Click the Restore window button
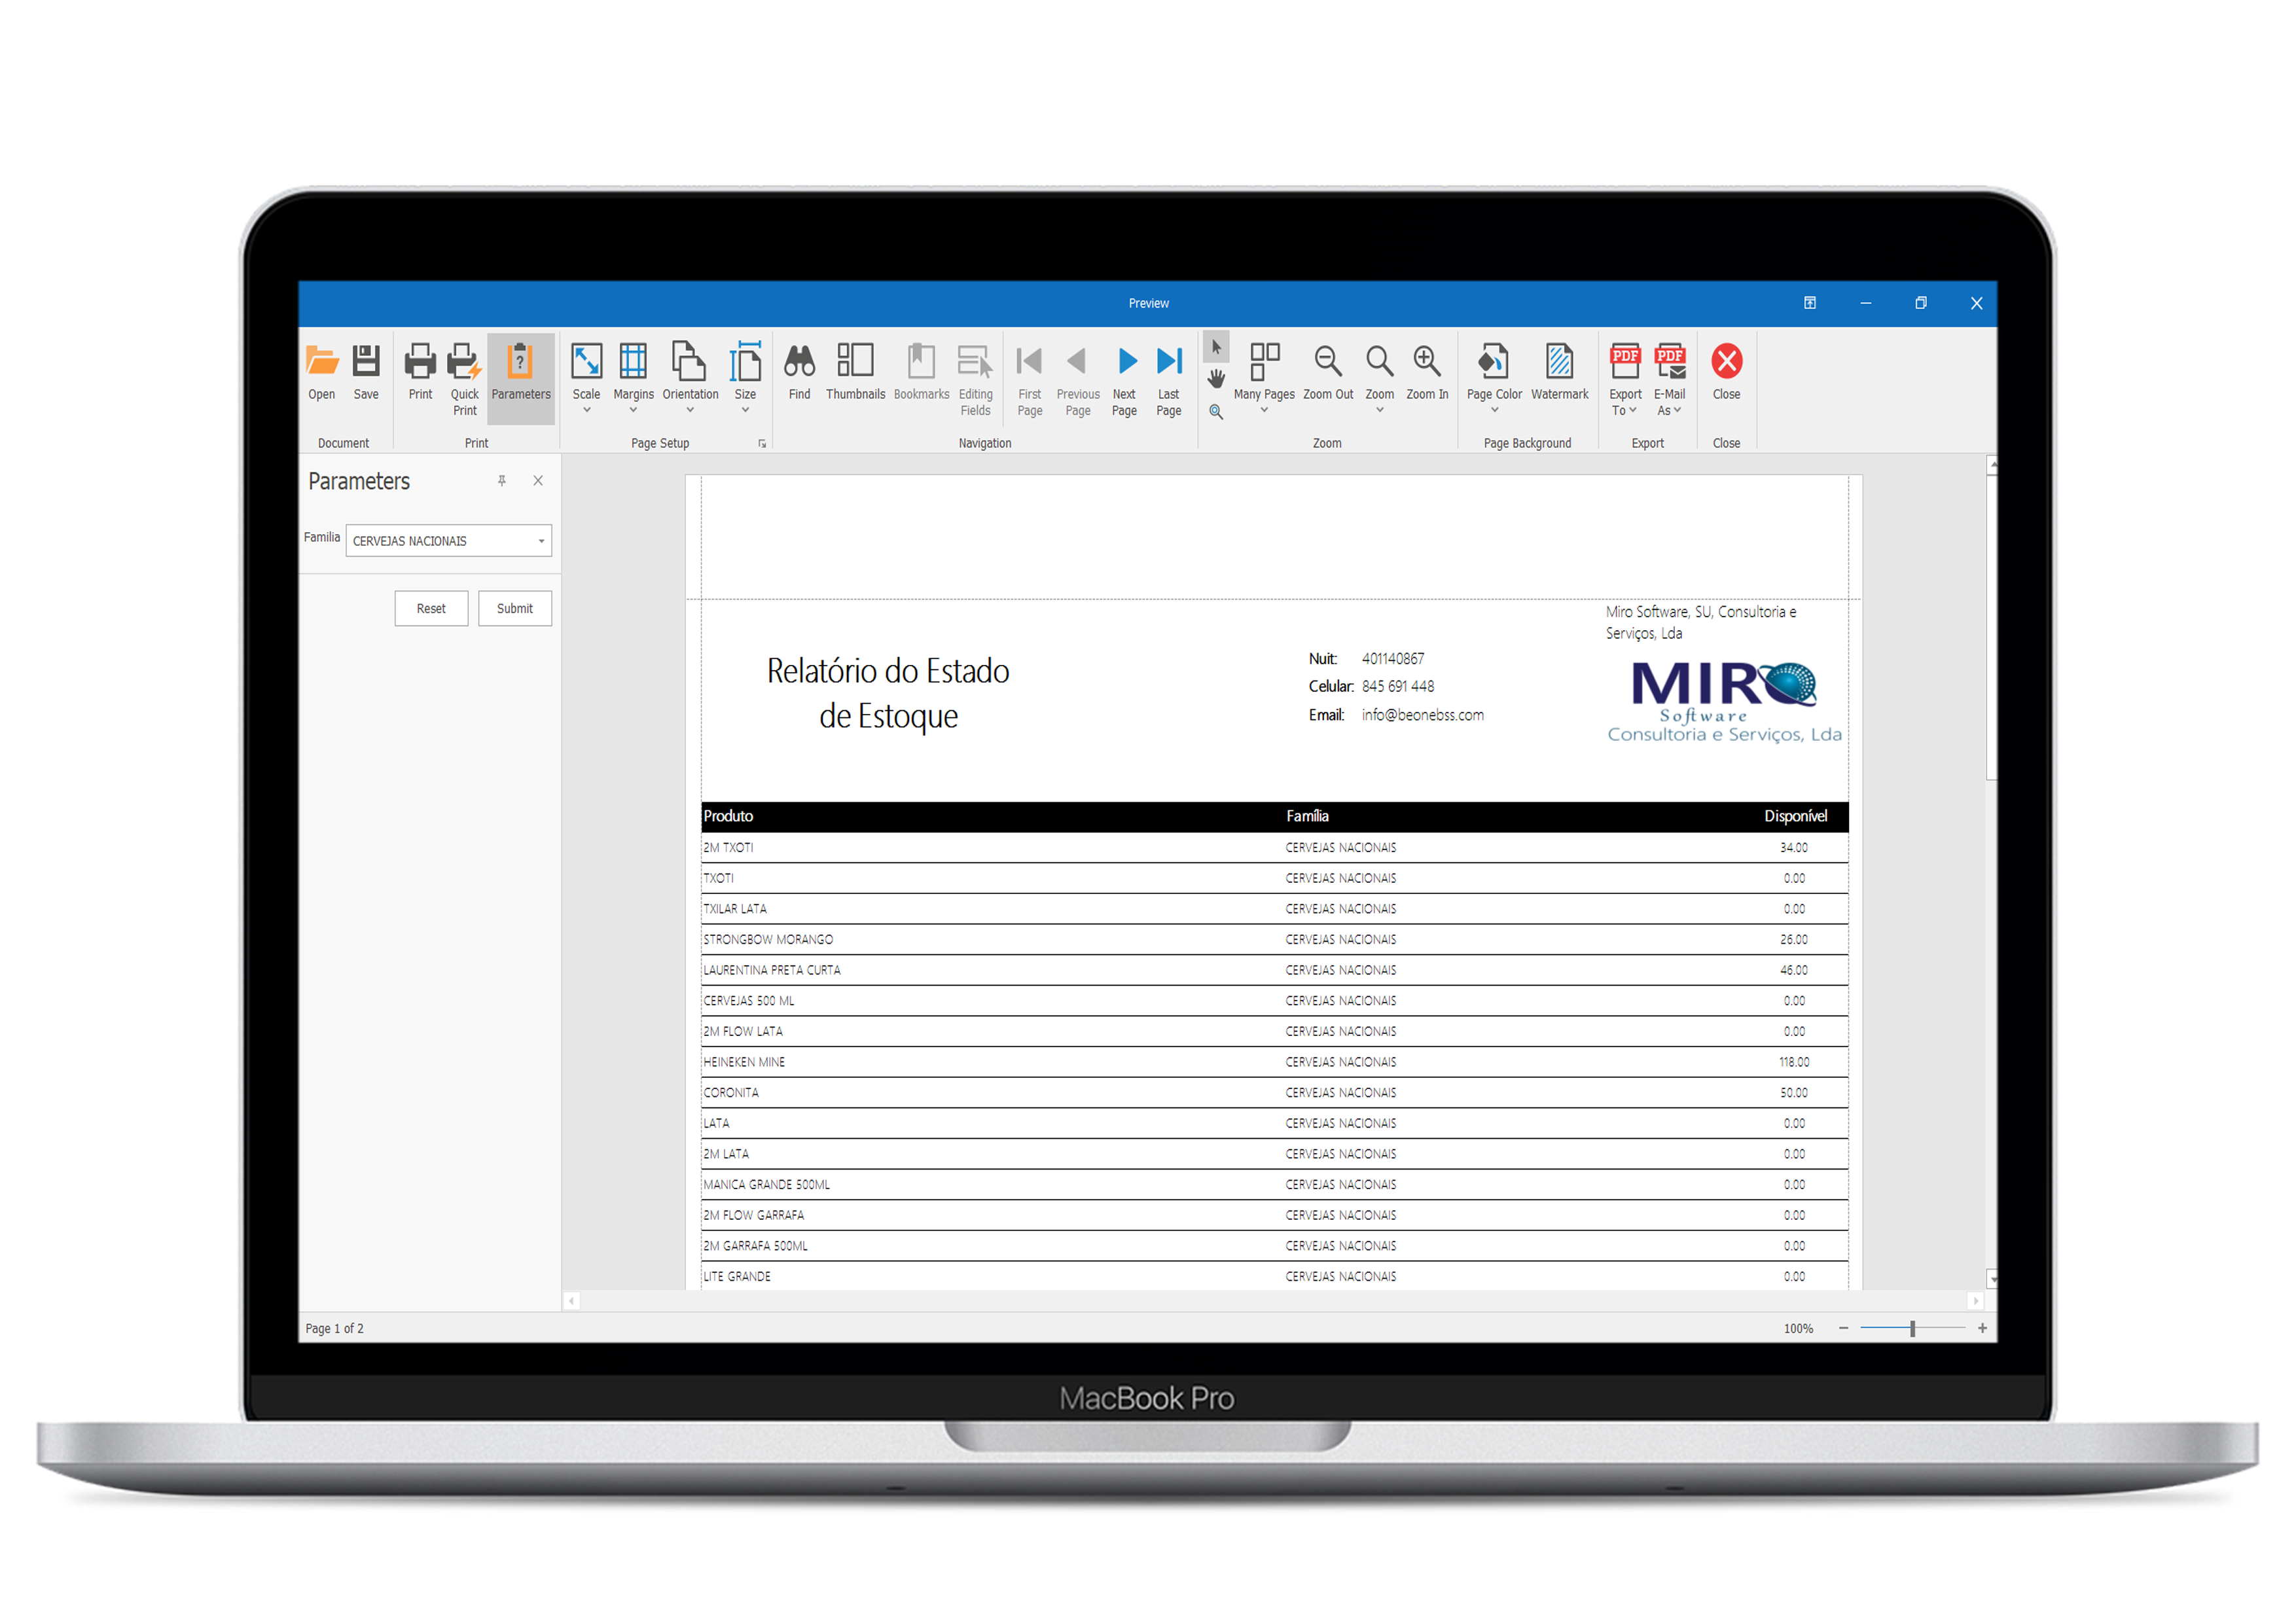 click(1921, 303)
